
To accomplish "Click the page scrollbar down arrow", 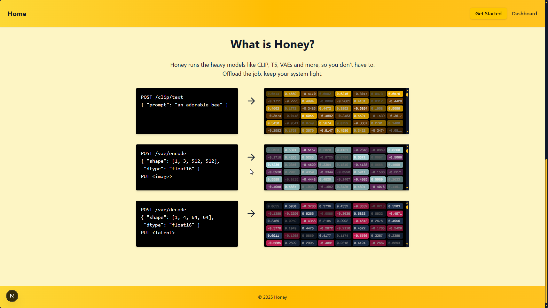I will pos(546,306).
